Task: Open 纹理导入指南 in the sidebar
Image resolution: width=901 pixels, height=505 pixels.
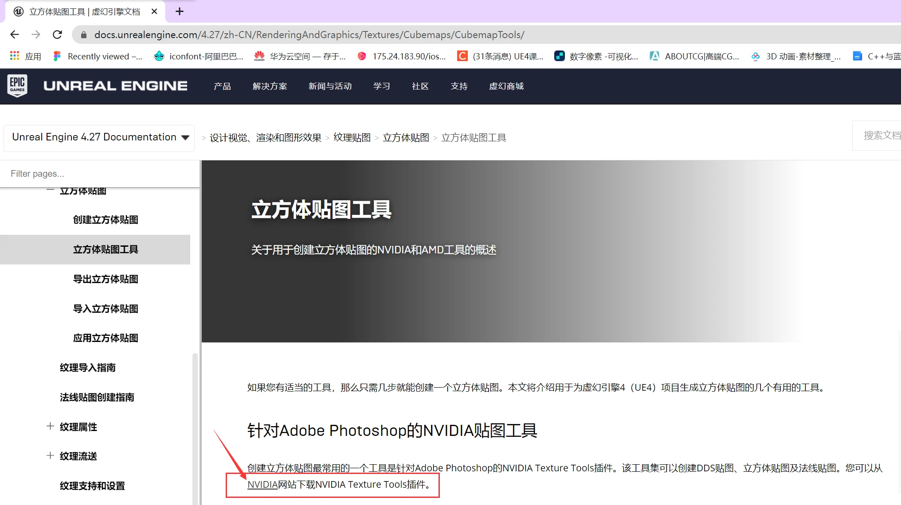Action: pos(87,368)
